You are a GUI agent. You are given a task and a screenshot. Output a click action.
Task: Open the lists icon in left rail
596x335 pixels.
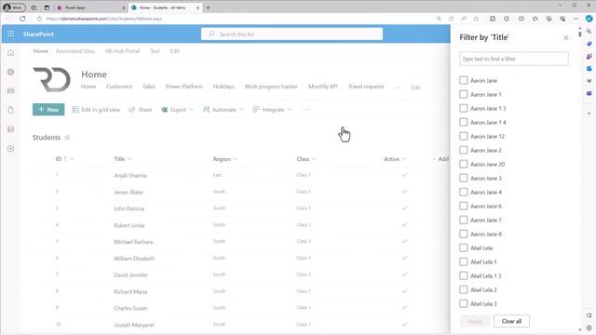tap(10, 129)
